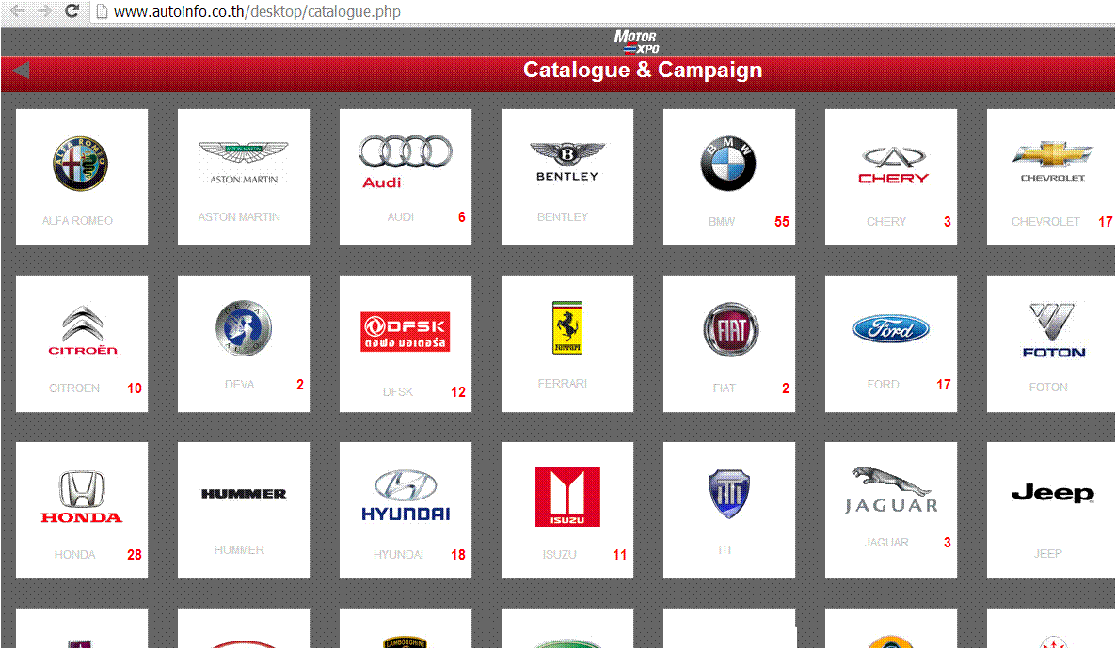Click the DFSK count number 12

tap(458, 392)
